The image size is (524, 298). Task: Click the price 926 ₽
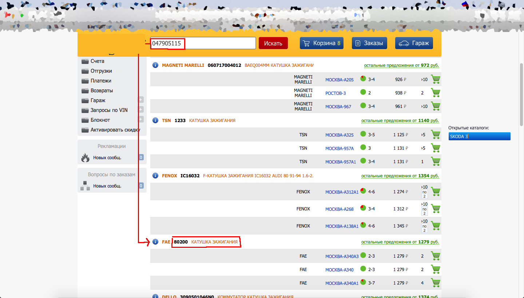click(x=400, y=80)
